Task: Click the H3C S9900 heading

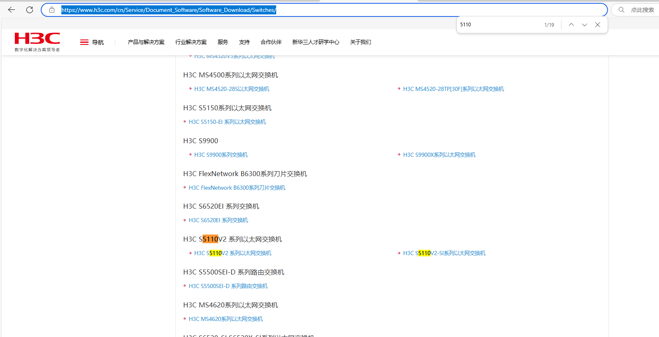Action: click(x=200, y=141)
